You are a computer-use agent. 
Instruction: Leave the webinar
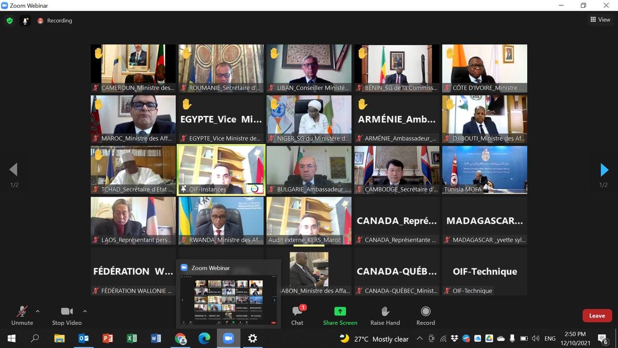[597, 316]
